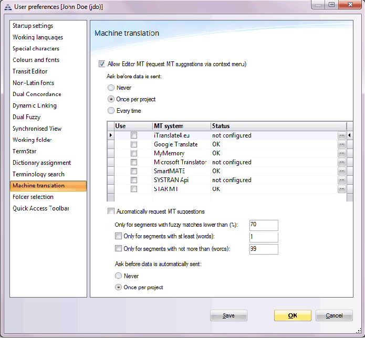Enable the MyMemory Use checkbox

click(134, 153)
